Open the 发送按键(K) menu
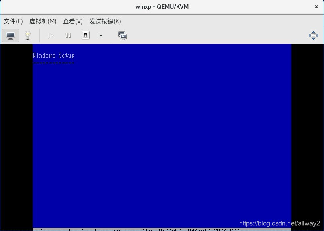324x231 pixels. pos(105,21)
